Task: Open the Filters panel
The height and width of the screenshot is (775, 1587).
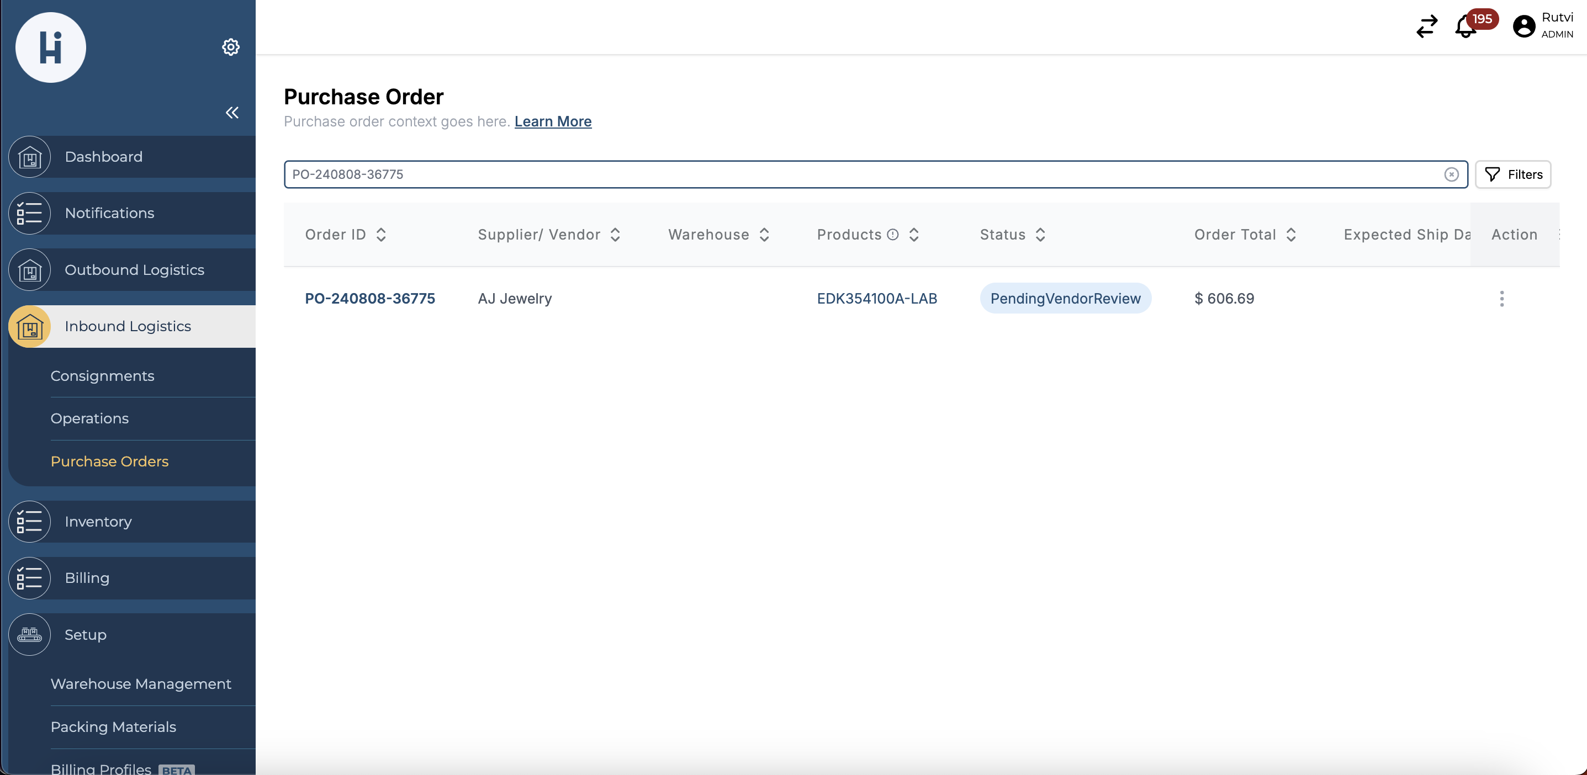Action: point(1514,174)
